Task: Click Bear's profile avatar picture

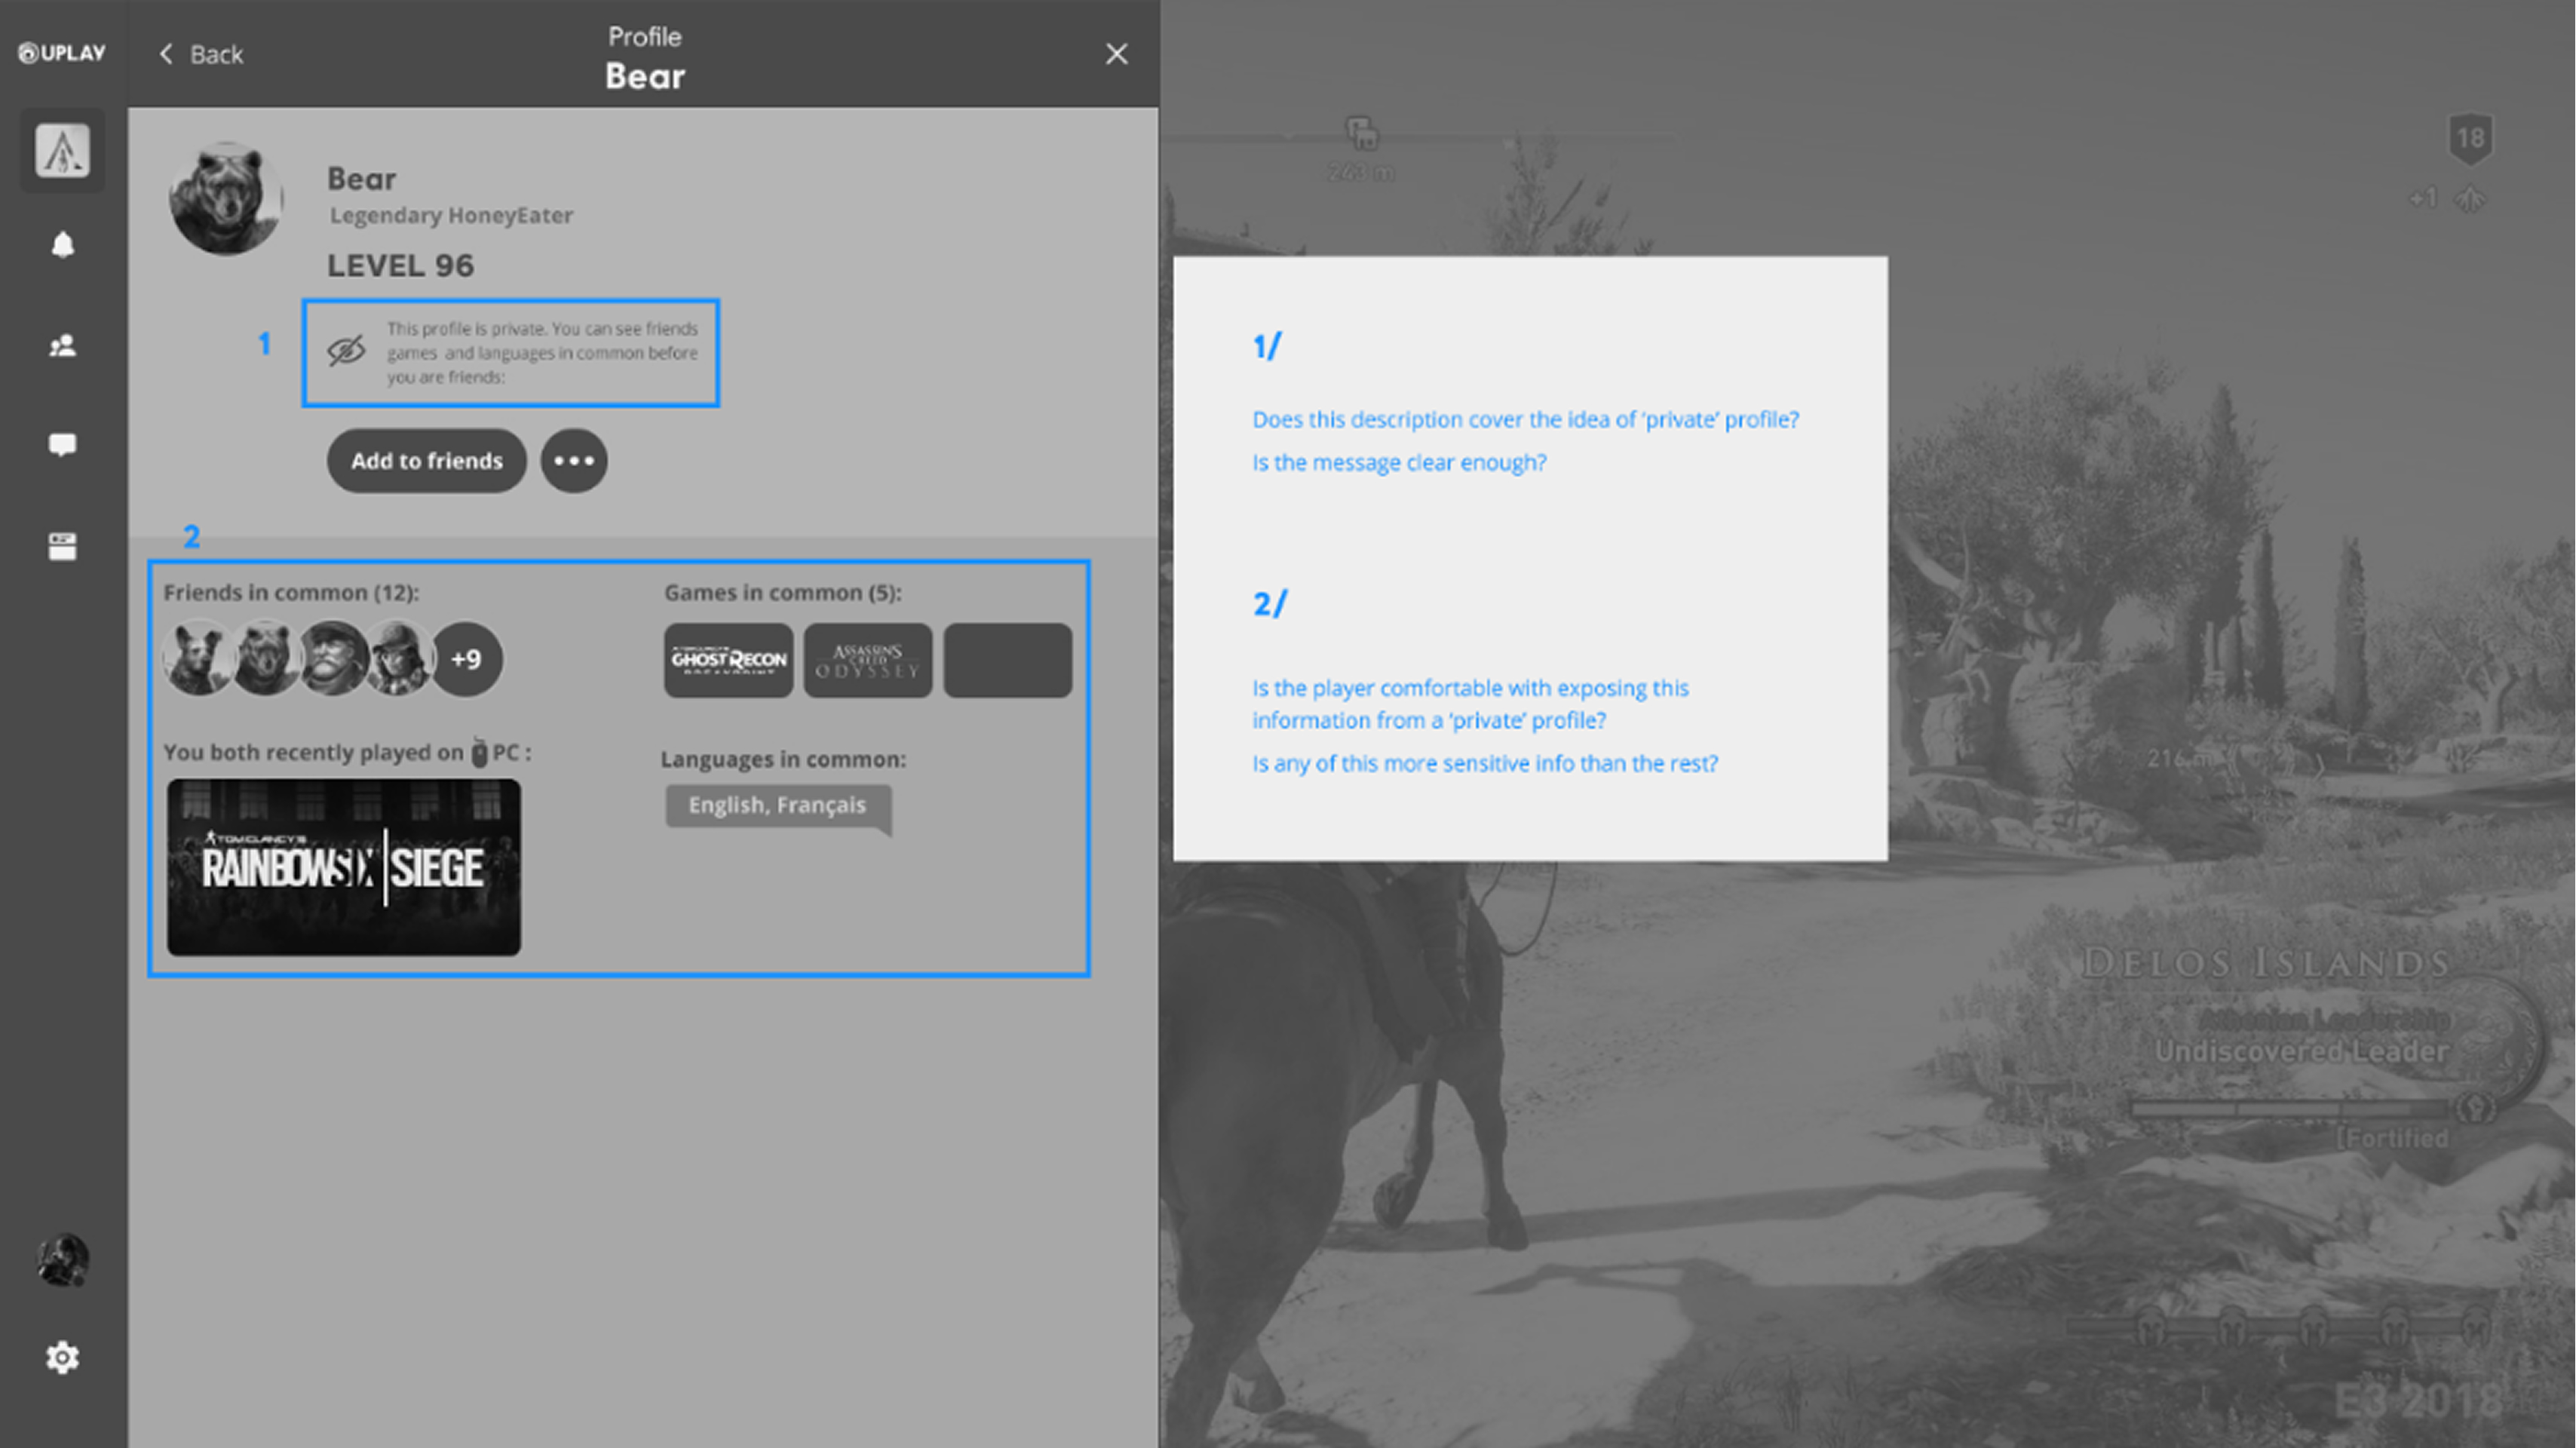Action: tap(226, 198)
